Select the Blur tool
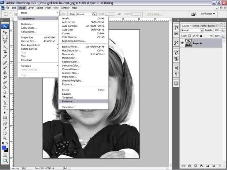The height and width of the screenshot is (170, 227). (x=5, y=92)
